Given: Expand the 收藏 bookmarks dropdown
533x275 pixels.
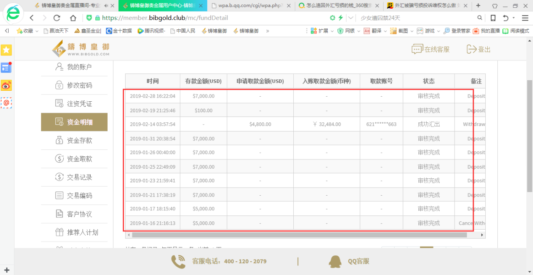Looking at the screenshot, I should pyautogui.click(x=37, y=31).
